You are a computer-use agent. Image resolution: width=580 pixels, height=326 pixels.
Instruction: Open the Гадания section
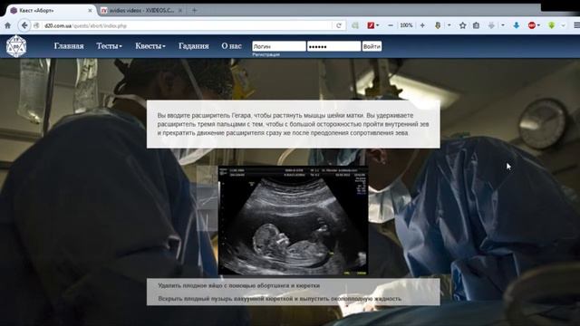194,46
